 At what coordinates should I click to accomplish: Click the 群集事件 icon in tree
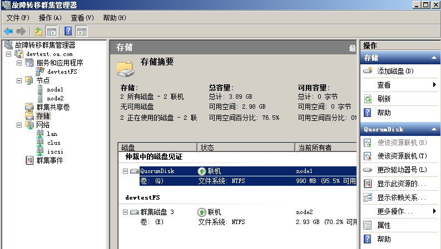point(29,160)
